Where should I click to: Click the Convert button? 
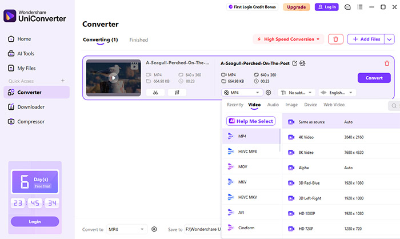[x=374, y=78]
